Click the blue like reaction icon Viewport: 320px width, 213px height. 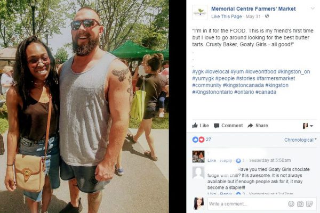[x=195, y=140]
